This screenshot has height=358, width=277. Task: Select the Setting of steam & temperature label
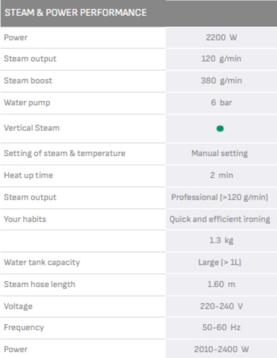tap(64, 153)
